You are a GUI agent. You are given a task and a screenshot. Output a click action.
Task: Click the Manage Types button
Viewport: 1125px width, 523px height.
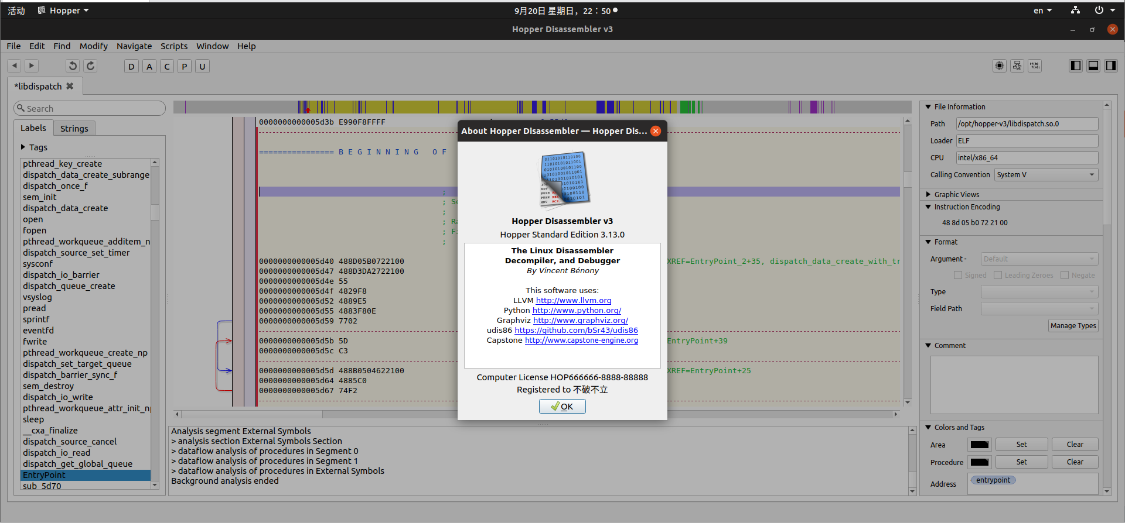(1073, 326)
